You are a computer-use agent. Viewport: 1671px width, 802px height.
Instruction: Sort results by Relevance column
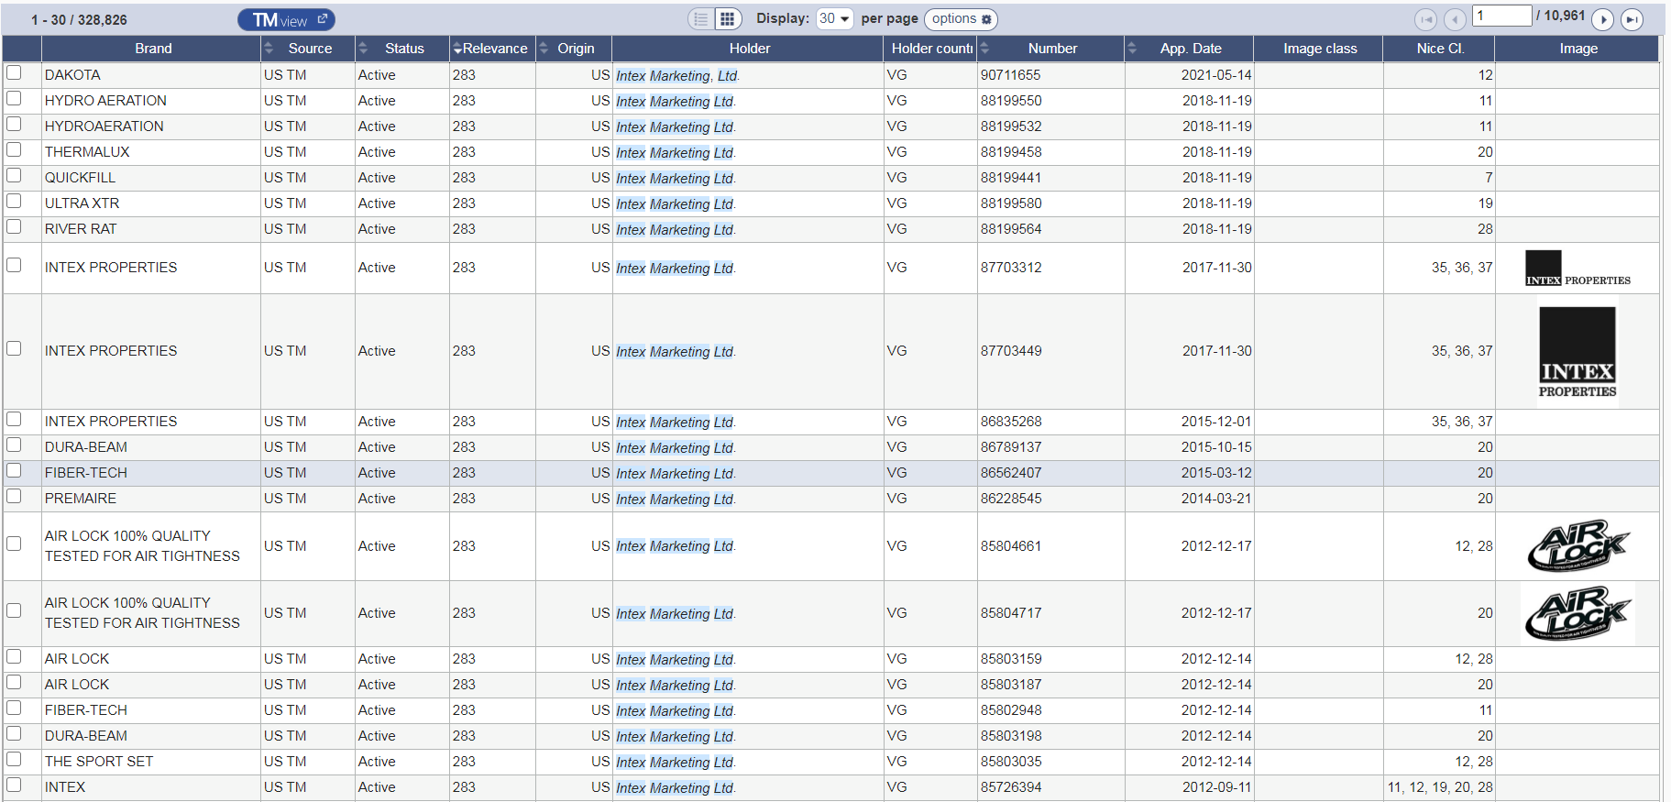490,49
